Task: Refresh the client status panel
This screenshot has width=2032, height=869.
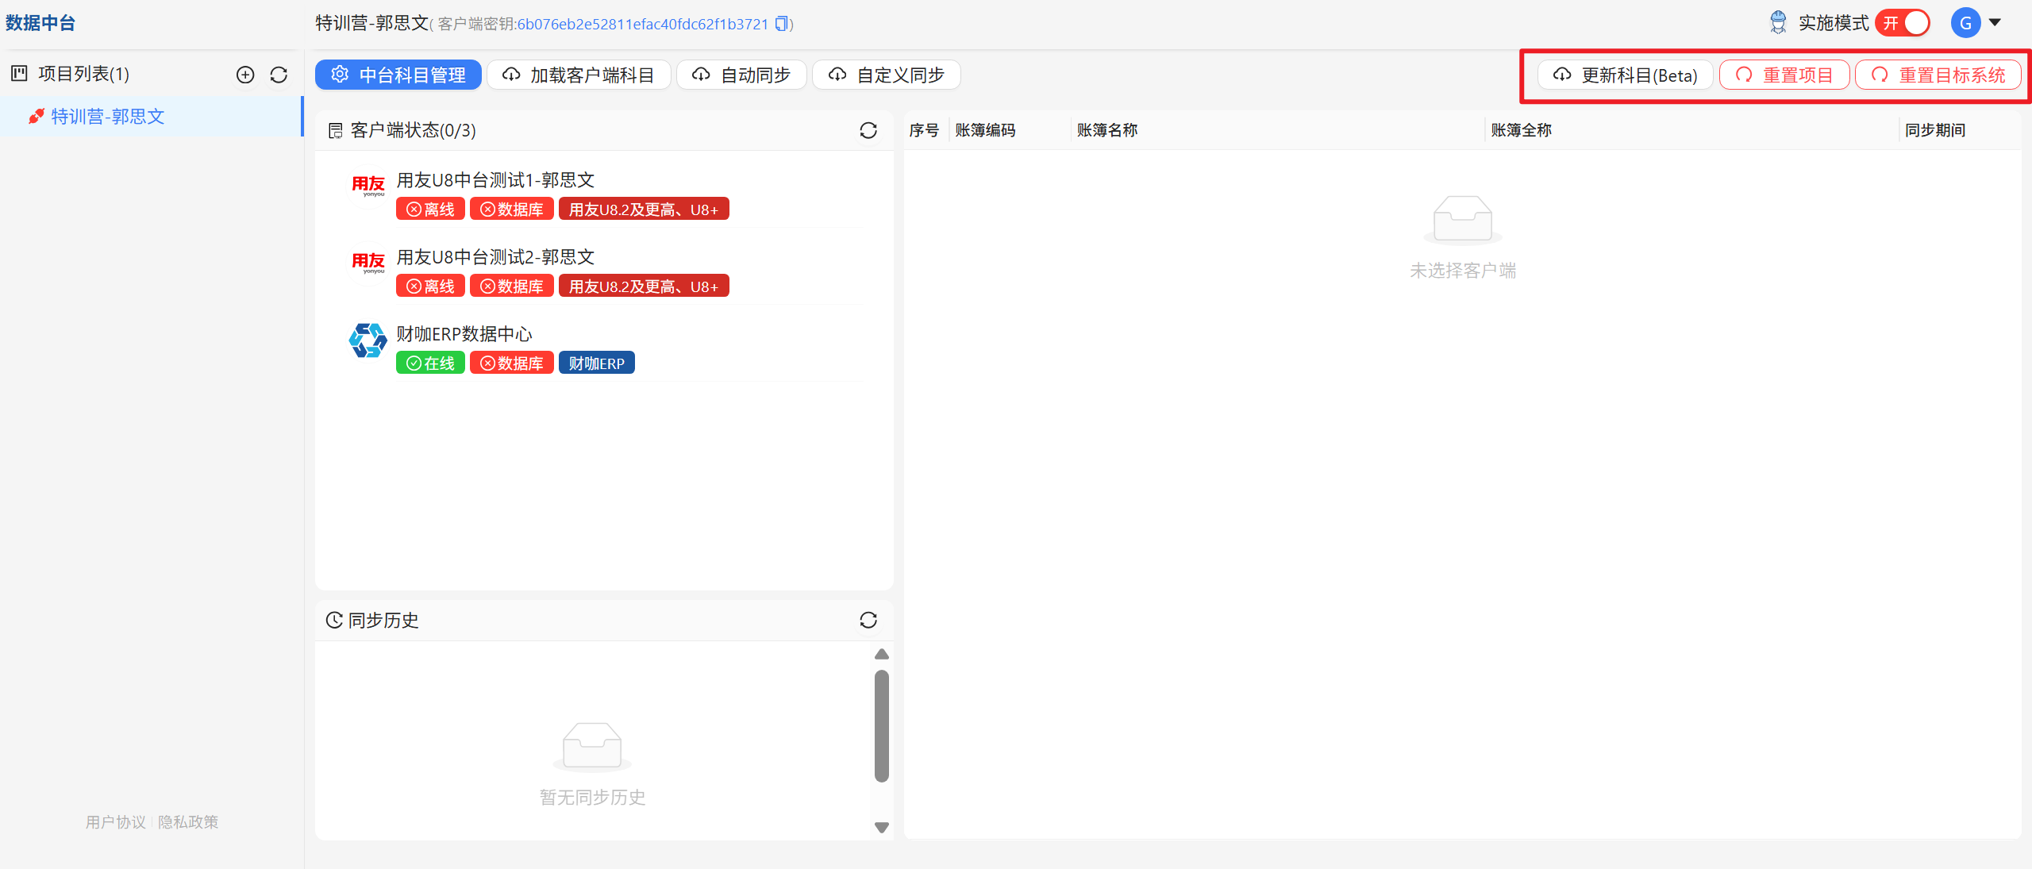Action: [x=868, y=130]
